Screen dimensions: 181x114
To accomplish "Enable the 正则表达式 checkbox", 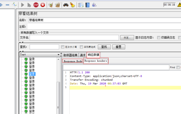I will pos(81,47).
